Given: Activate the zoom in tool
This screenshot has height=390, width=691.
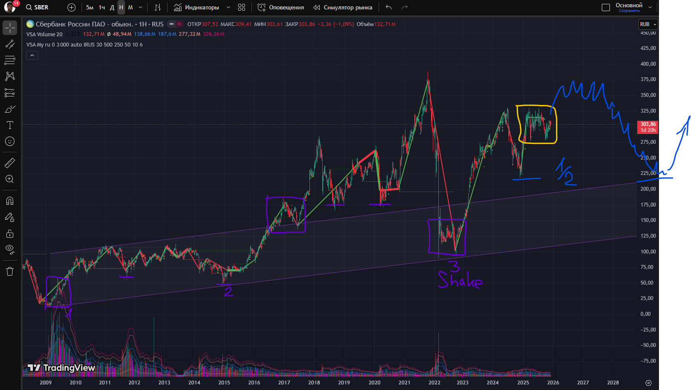Looking at the screenshot, I should (10, 179).
